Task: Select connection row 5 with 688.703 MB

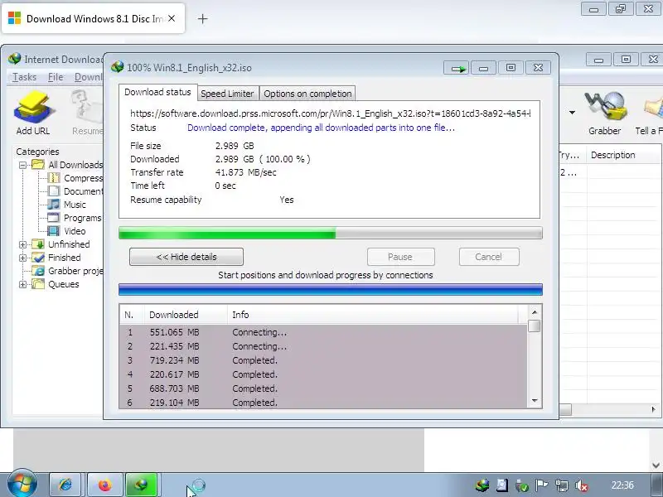Action: pos(323,388)
